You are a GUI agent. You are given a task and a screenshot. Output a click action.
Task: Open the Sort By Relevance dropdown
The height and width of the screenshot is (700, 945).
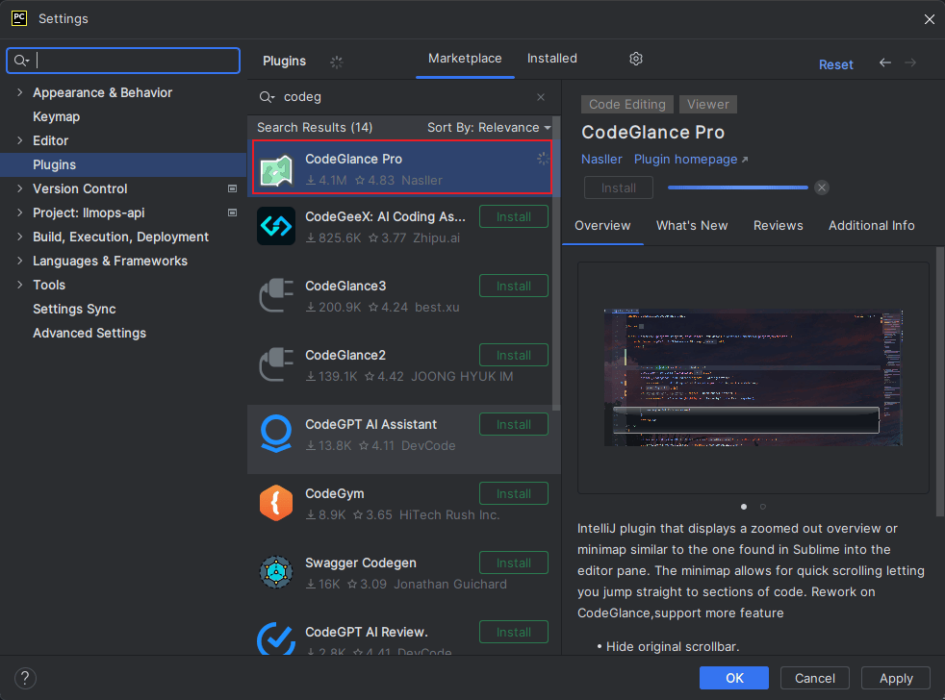pyautogui.click(x=489, y=128)
